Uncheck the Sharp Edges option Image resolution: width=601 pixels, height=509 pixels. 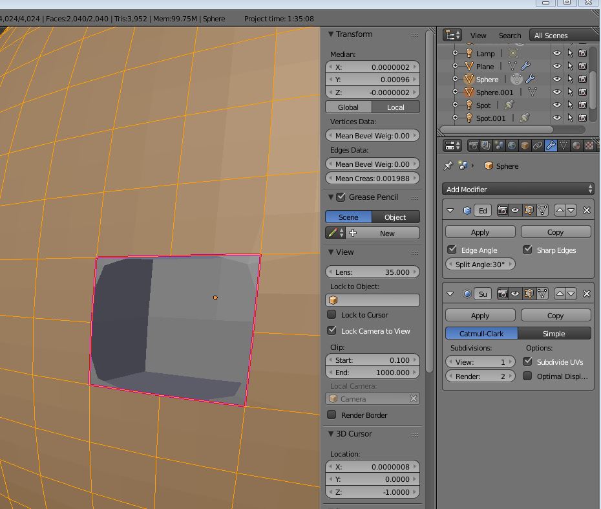(x=528, y=250)
